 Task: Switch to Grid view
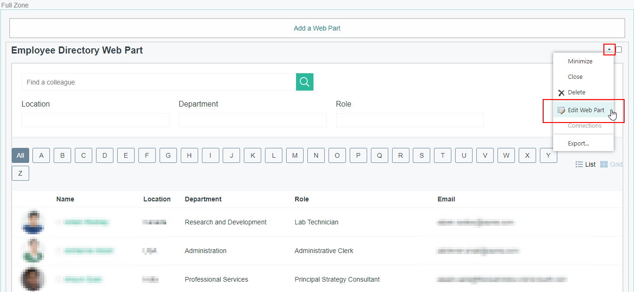tap(611, 164)
